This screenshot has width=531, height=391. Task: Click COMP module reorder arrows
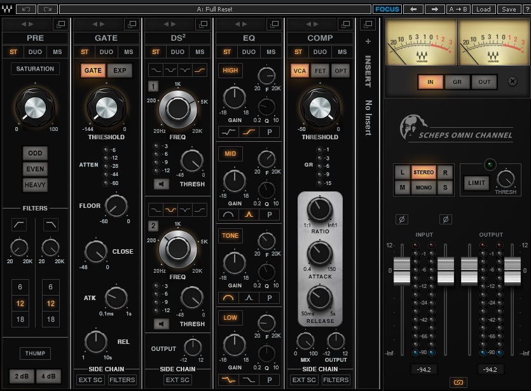pyautogui.click(x=312, y=24)
